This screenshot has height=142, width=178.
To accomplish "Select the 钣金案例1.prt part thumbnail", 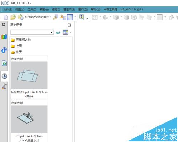I will (29, 75).
